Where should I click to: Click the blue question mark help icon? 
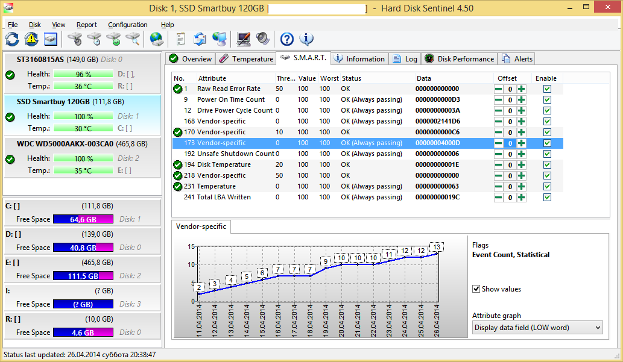point(287,39)
